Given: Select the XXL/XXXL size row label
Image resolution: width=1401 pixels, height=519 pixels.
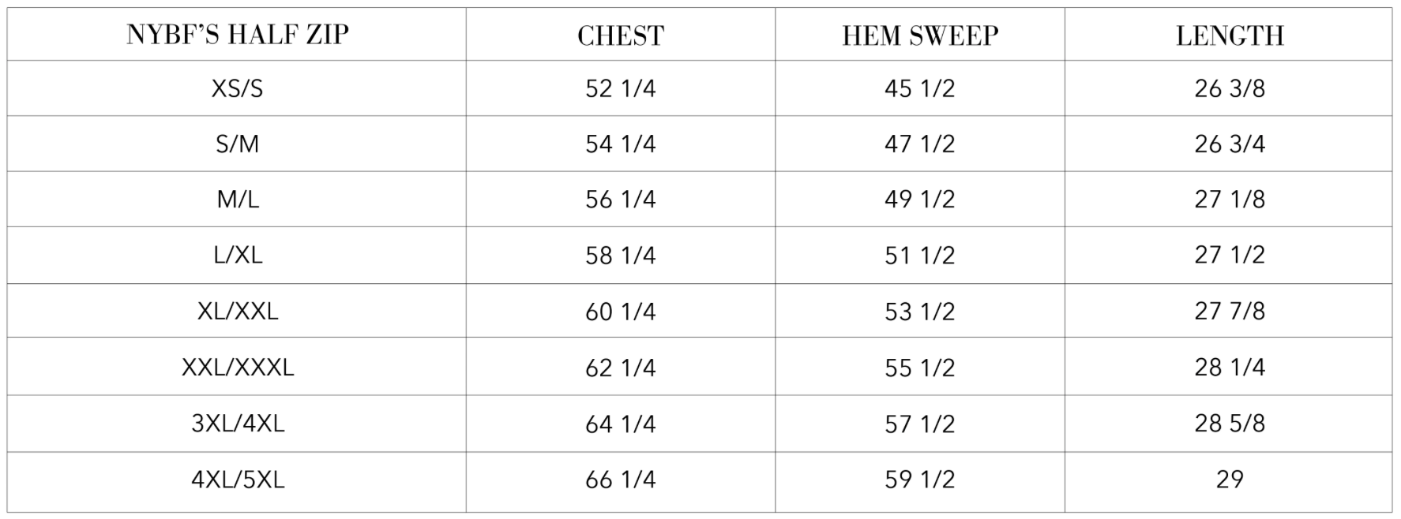Looking at the screenshot, I should pyautogui.click(x=238, y=367).
